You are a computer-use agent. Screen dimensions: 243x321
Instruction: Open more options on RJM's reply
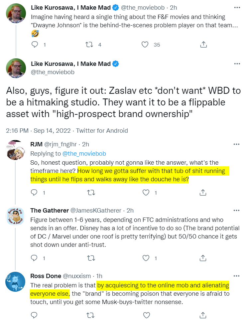tap(236, 144)
